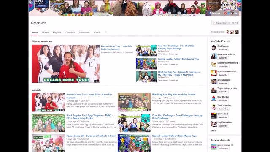
Task: Click last avatar beside Also subscribed
Action: point(237,32)
